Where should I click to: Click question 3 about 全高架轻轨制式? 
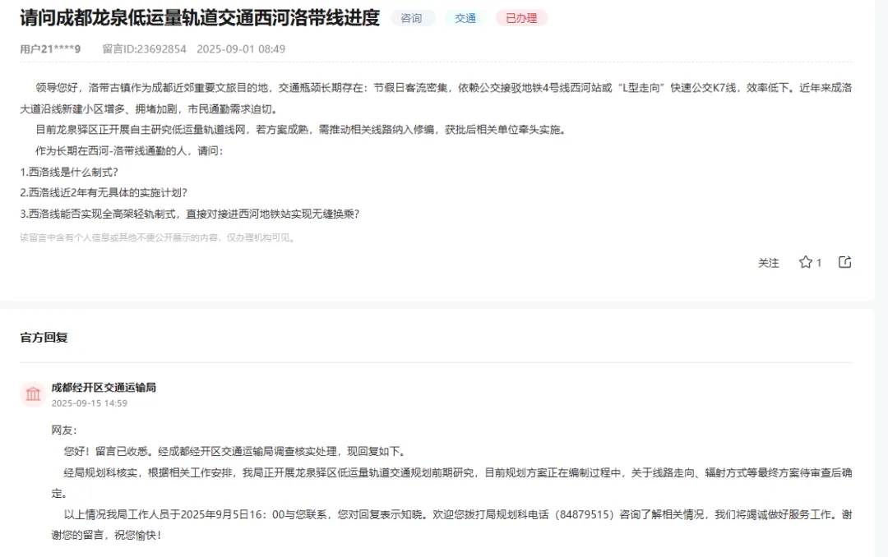pos(189,214)
